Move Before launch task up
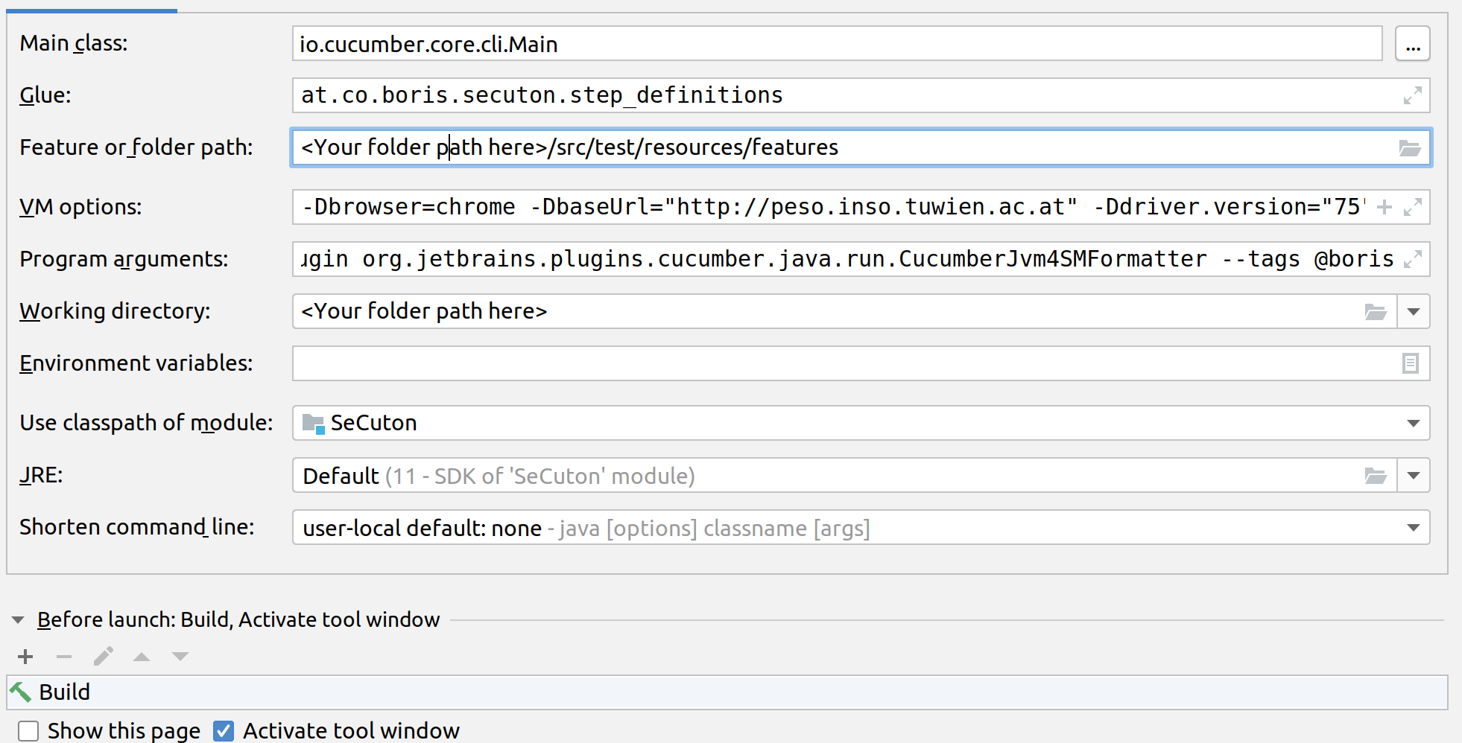The height and width of the screenshot is (743, 1462). (142, 656)
